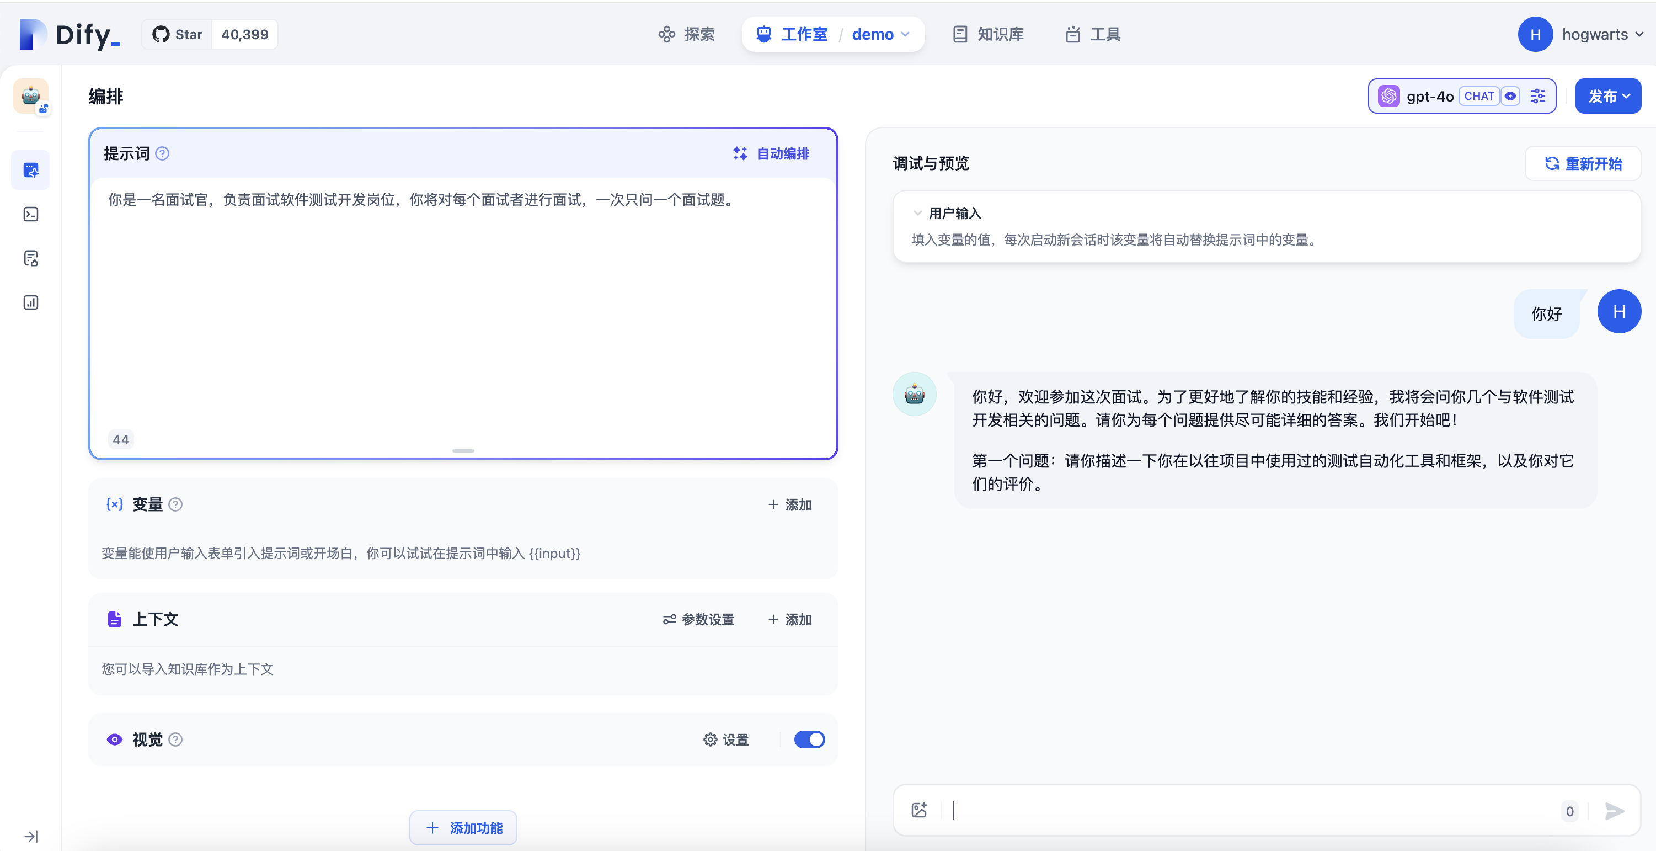Screen dimensions: 1656x851
Task: Open the vision 设置 gear icon
Action: click(x=710, y=740)
